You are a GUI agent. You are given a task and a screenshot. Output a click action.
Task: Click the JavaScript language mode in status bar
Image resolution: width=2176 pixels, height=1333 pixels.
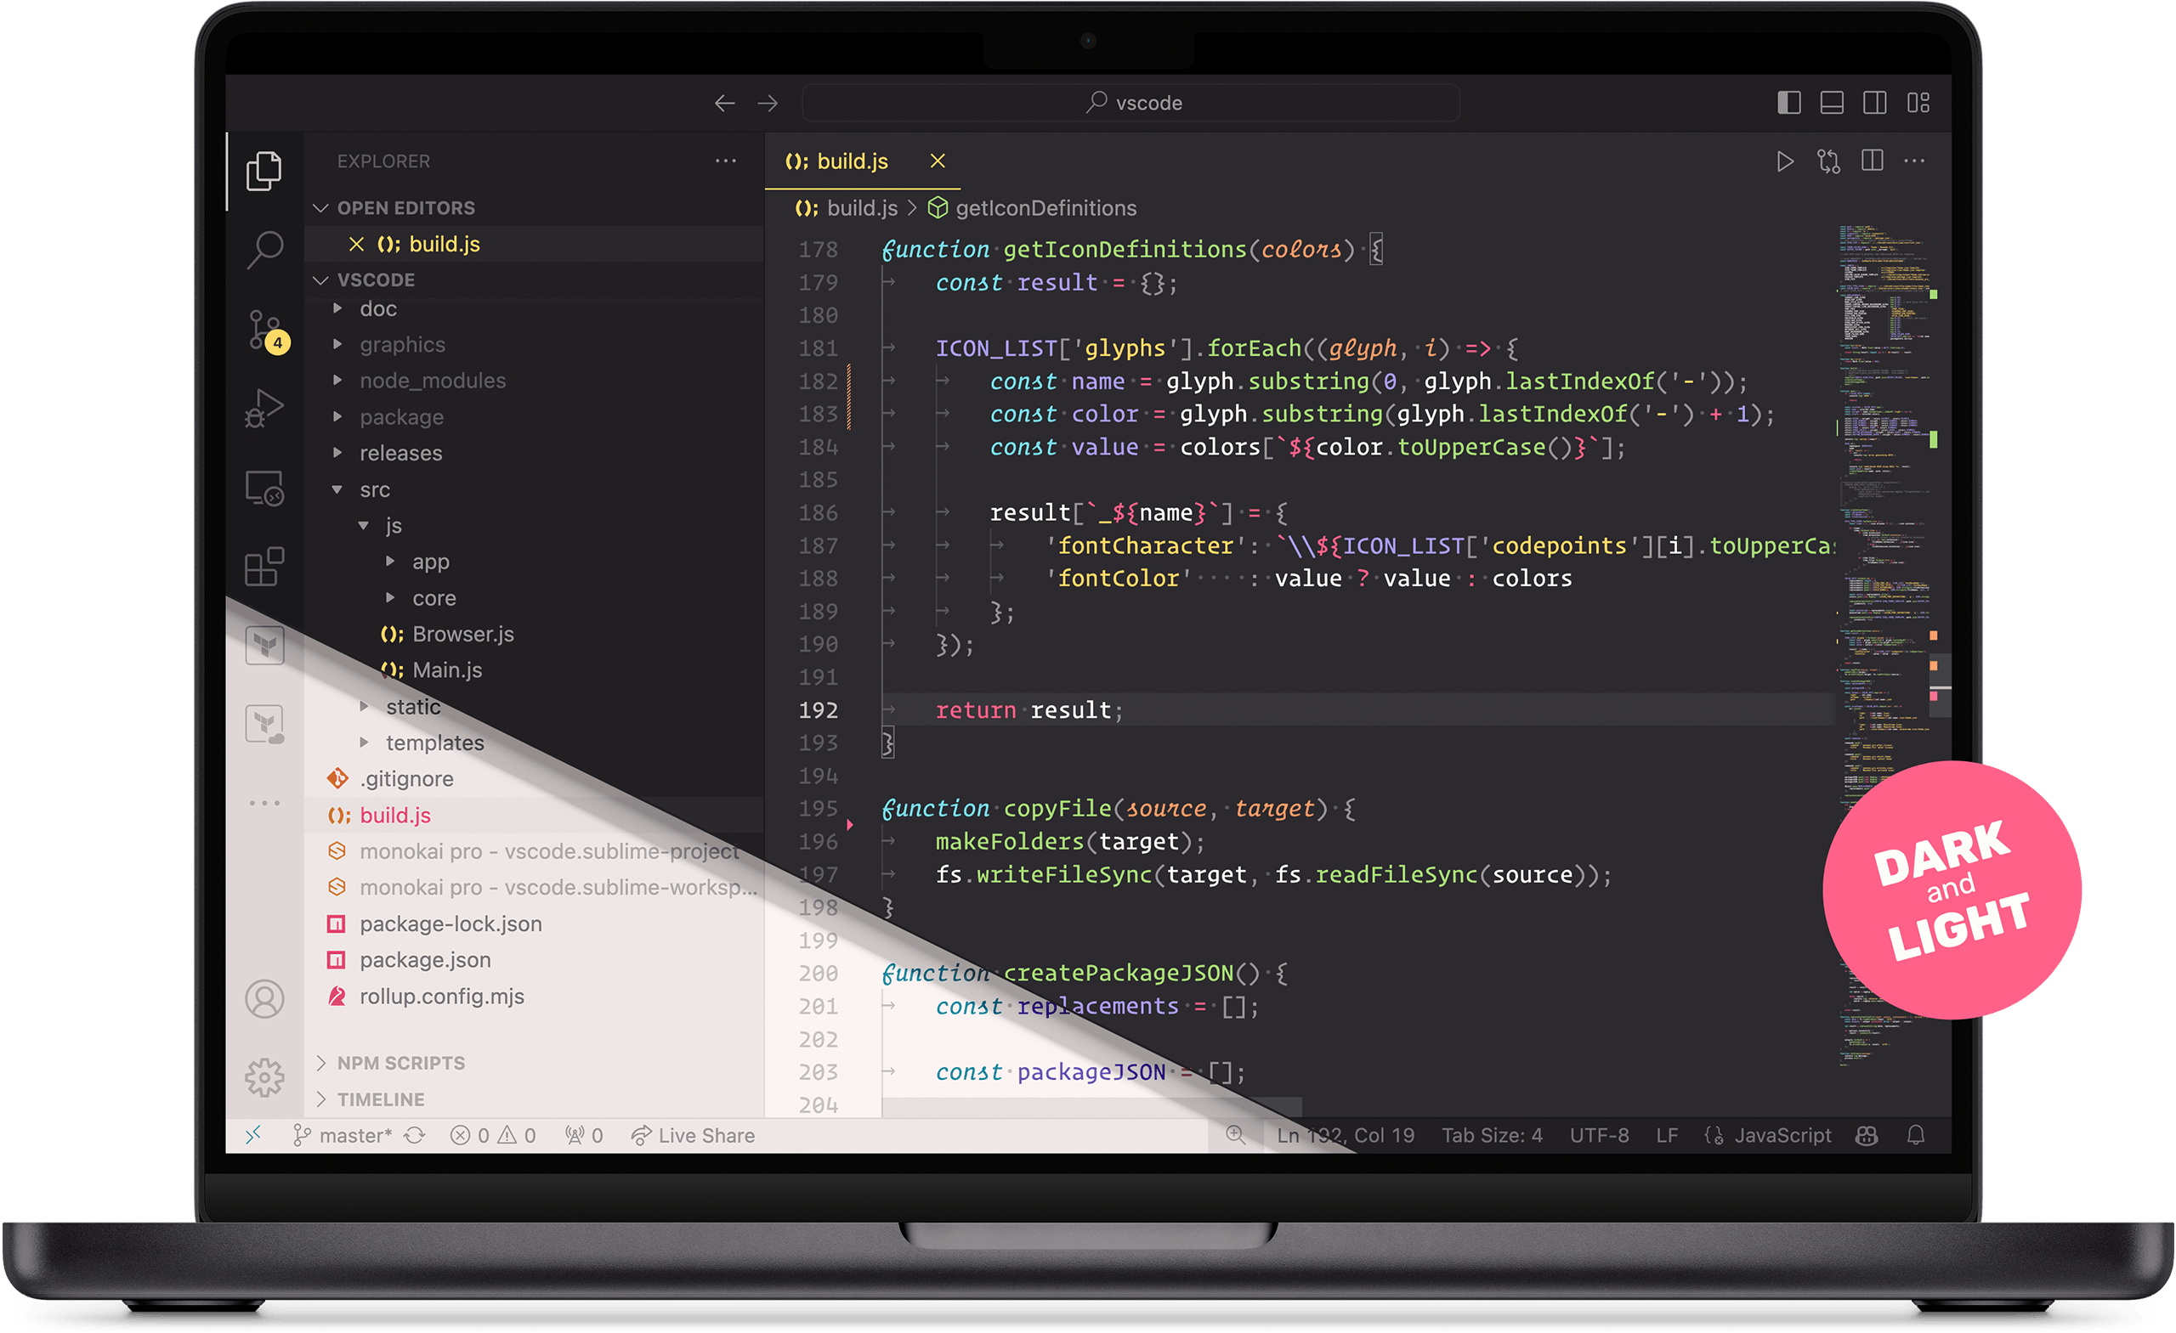[1788, 1138]
